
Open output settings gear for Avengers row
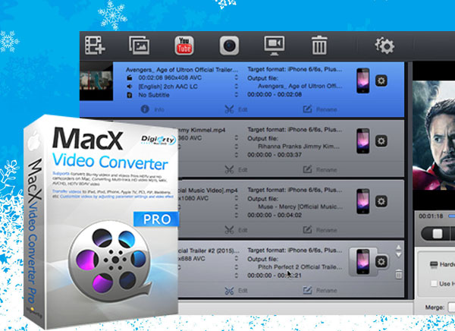tap(381, 80)
